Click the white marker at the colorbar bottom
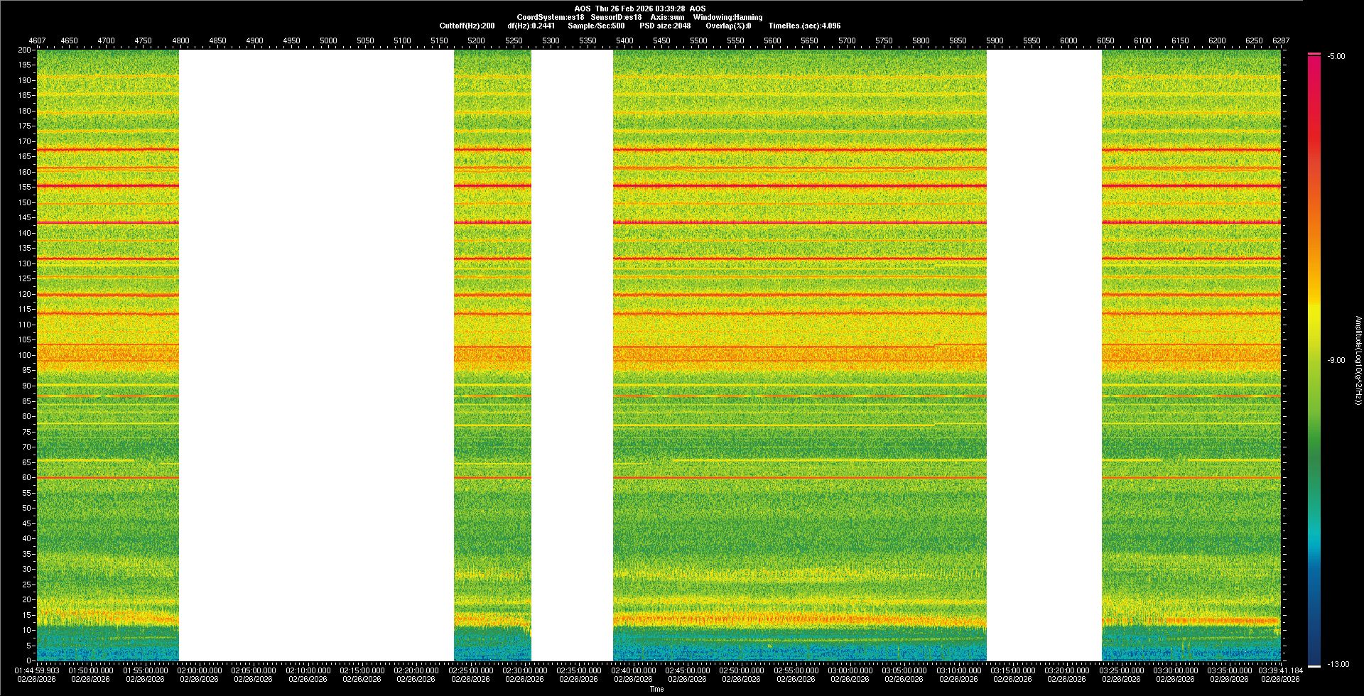 click(x=1314, y=666)
